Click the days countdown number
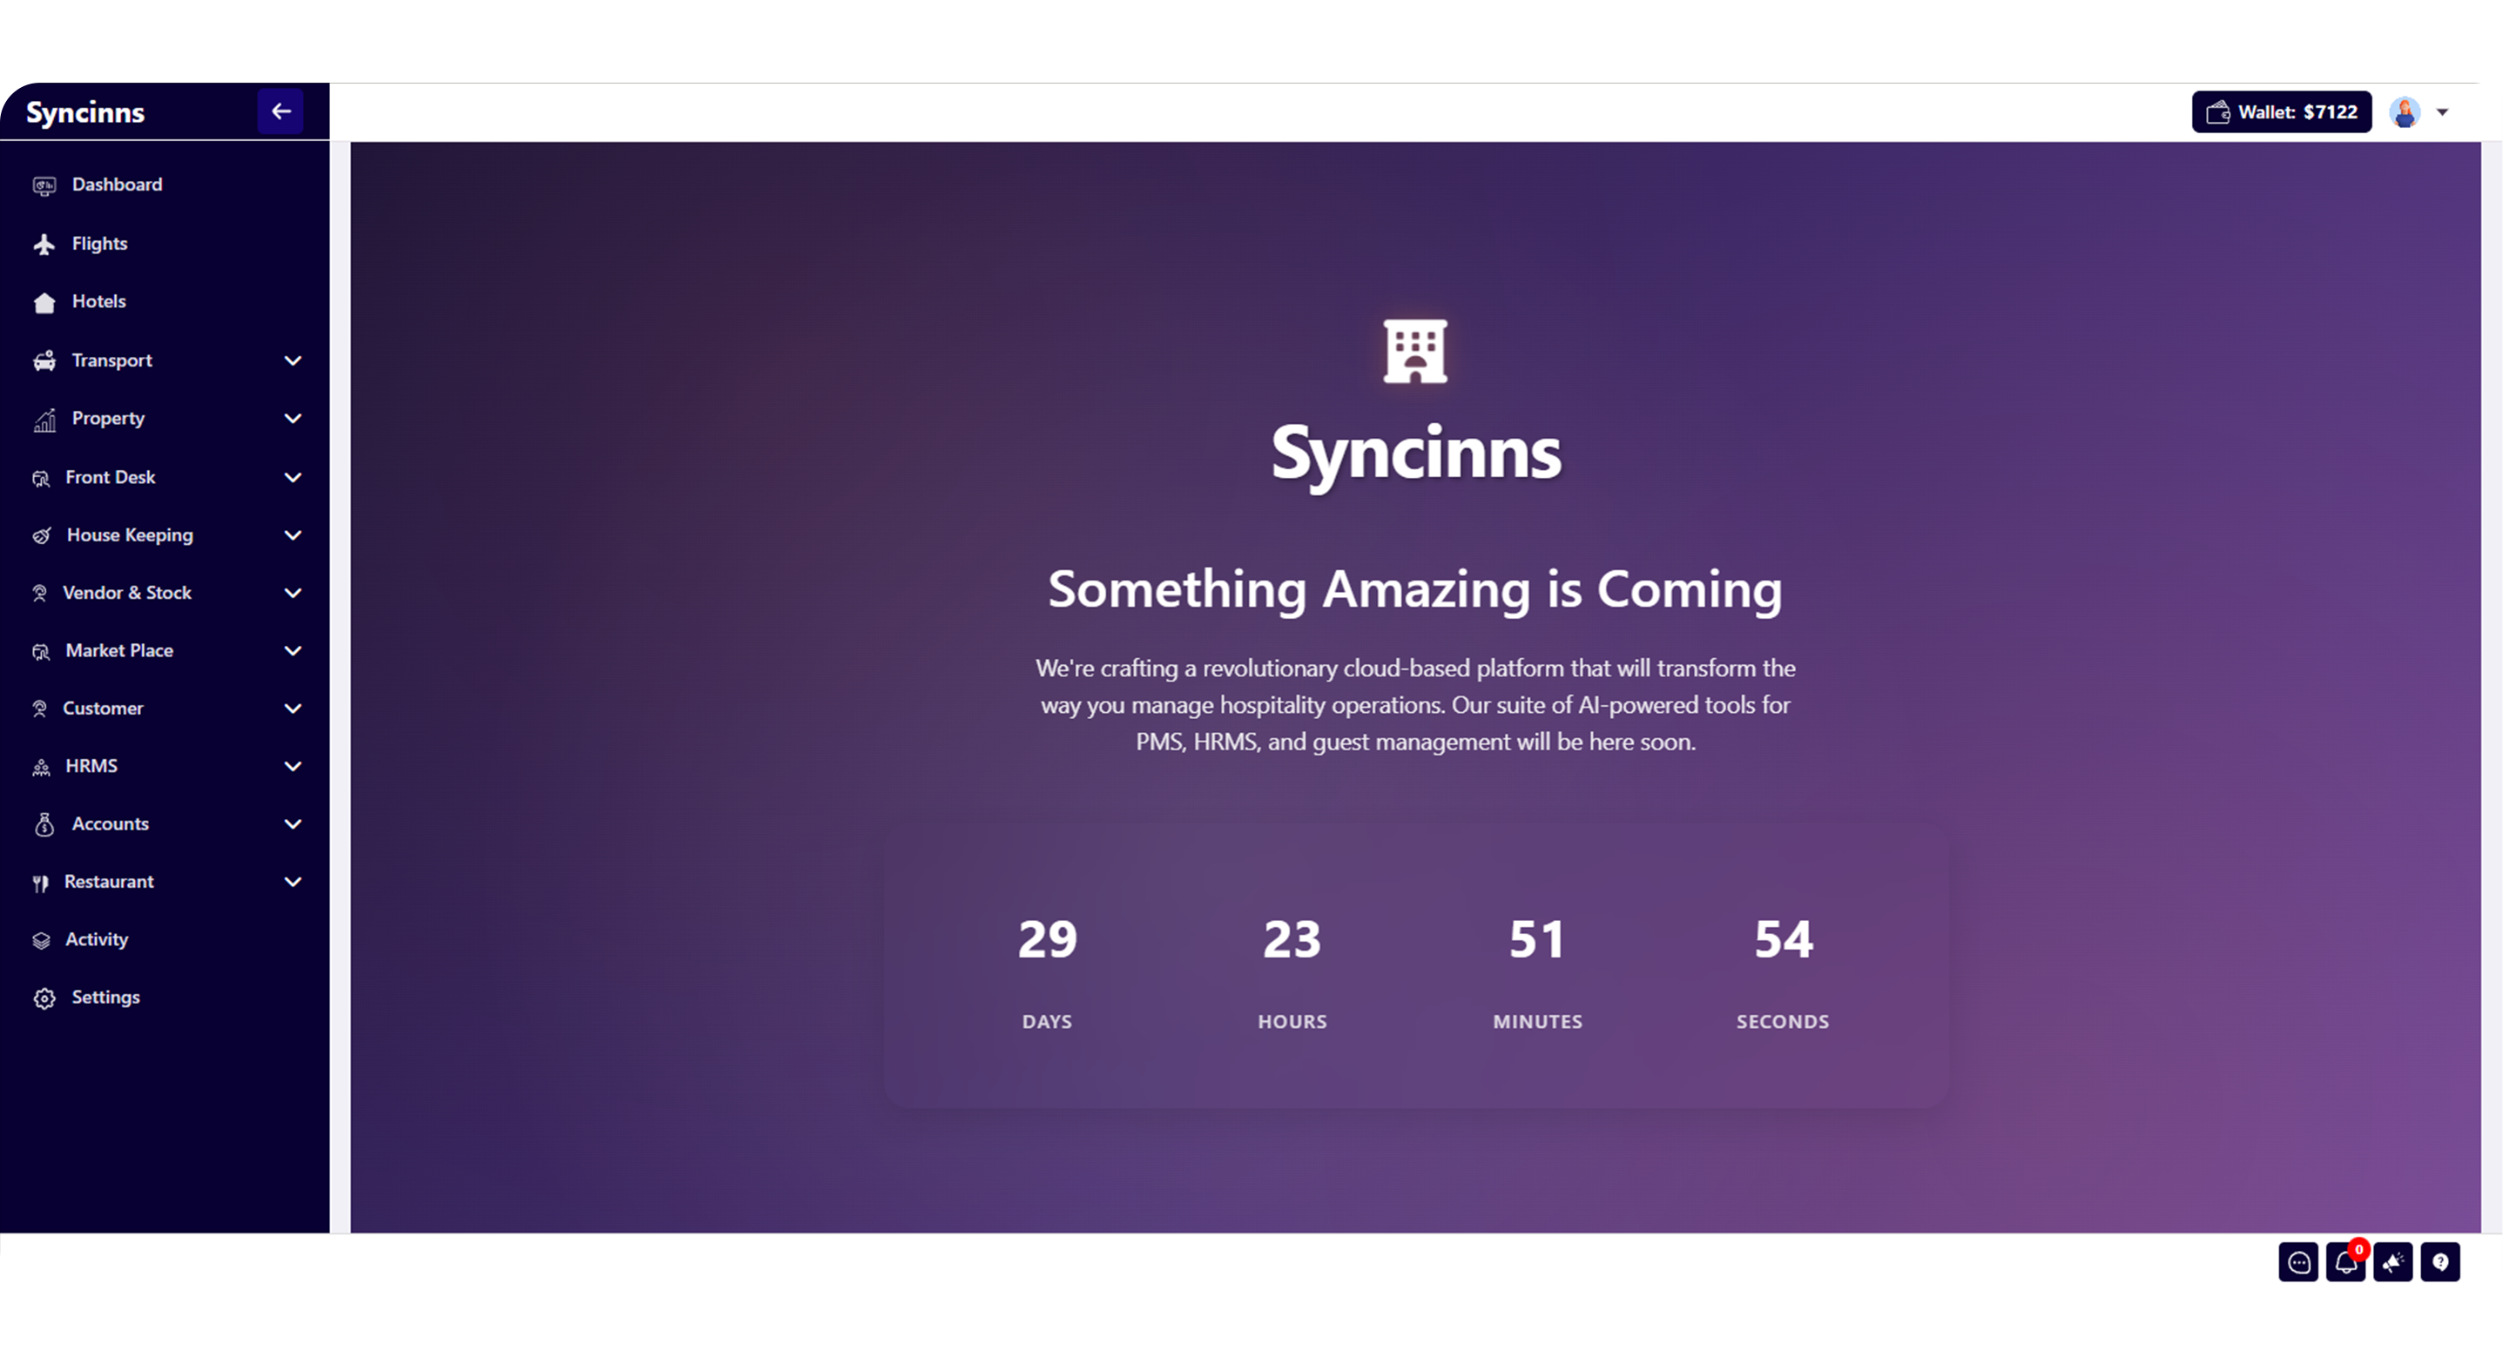Viewport: 2503px width, 1371px height. (x=1047, y=939)
